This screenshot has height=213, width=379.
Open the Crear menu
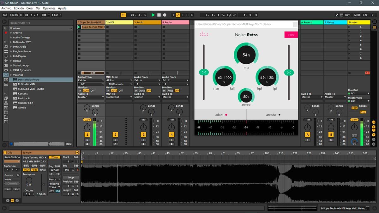pos(30,8)
